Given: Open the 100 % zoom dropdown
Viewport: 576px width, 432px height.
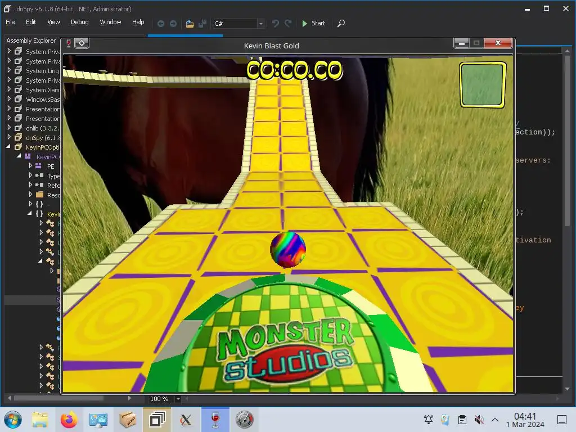Looking at the screenshot, I should coord(178,399).
